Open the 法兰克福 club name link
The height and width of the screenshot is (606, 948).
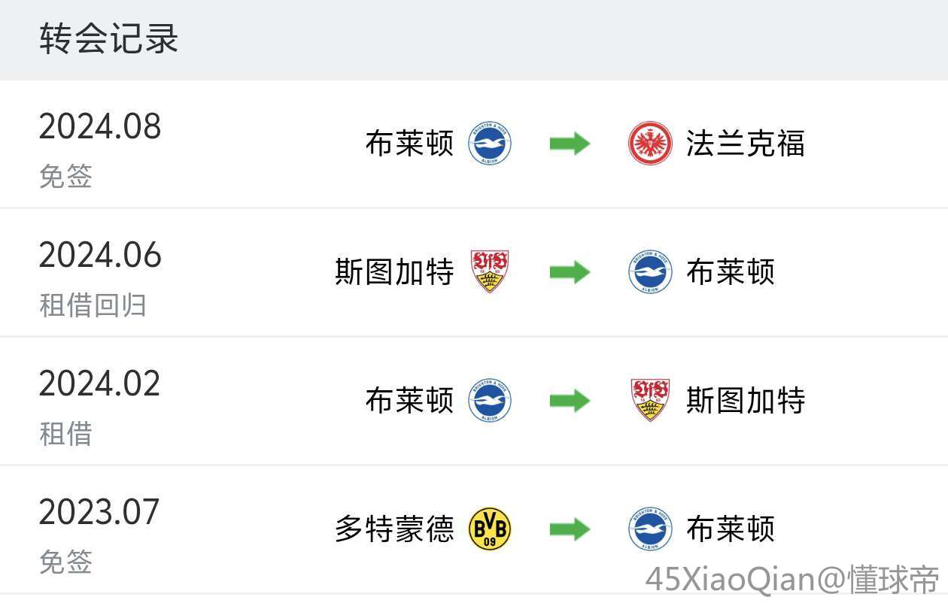(x=745, y=144)
